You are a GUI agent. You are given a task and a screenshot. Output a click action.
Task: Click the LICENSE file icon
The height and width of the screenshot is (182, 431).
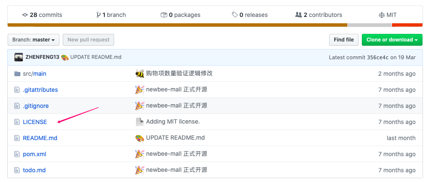[x=17, y=122]
